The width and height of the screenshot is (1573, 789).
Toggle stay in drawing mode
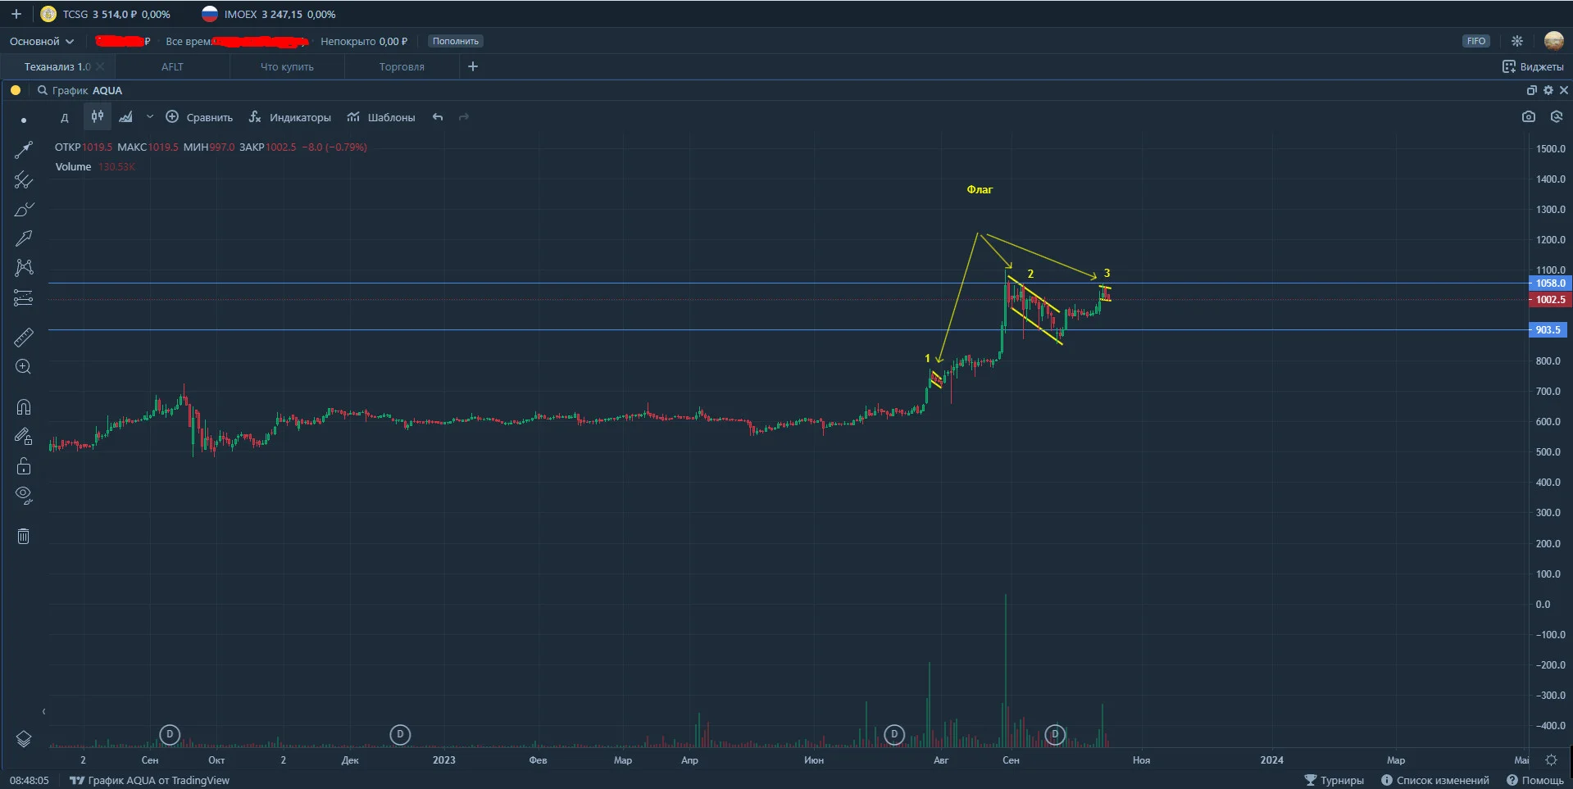click(x=24, y=437)
